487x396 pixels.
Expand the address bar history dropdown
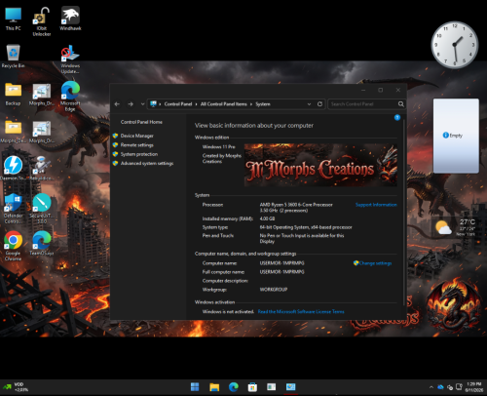(x=309, y=104)
